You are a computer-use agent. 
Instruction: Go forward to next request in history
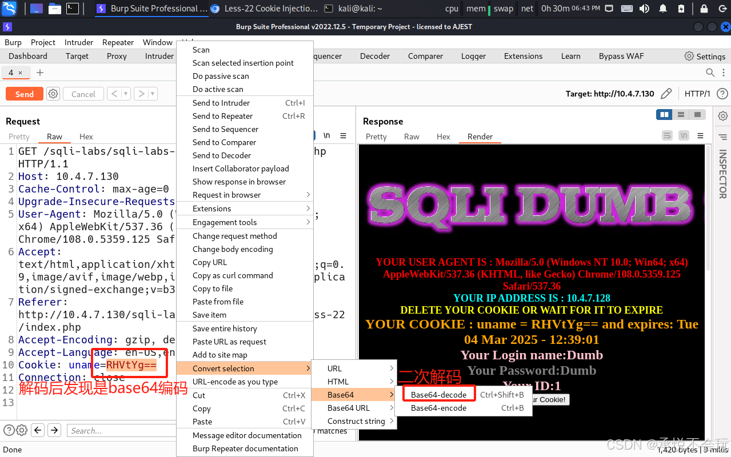141,94
